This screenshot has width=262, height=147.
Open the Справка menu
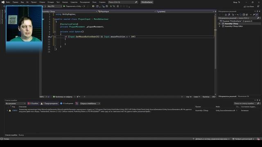tap(102, 2)
